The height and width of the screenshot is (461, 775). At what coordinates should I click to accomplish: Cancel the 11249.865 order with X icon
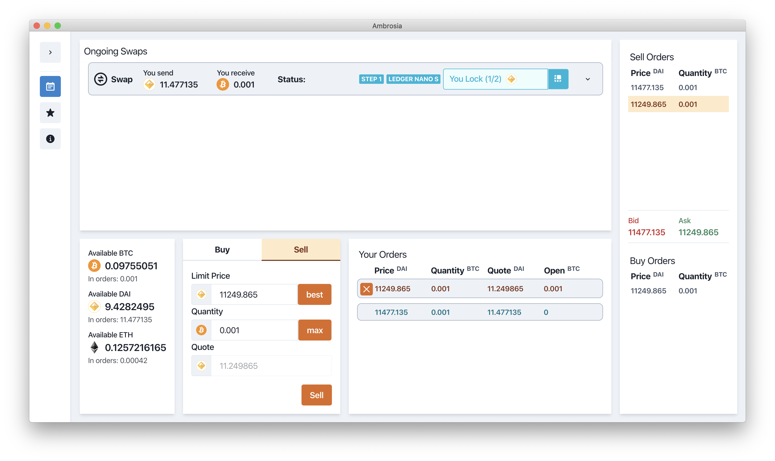(x=366, y=289)
